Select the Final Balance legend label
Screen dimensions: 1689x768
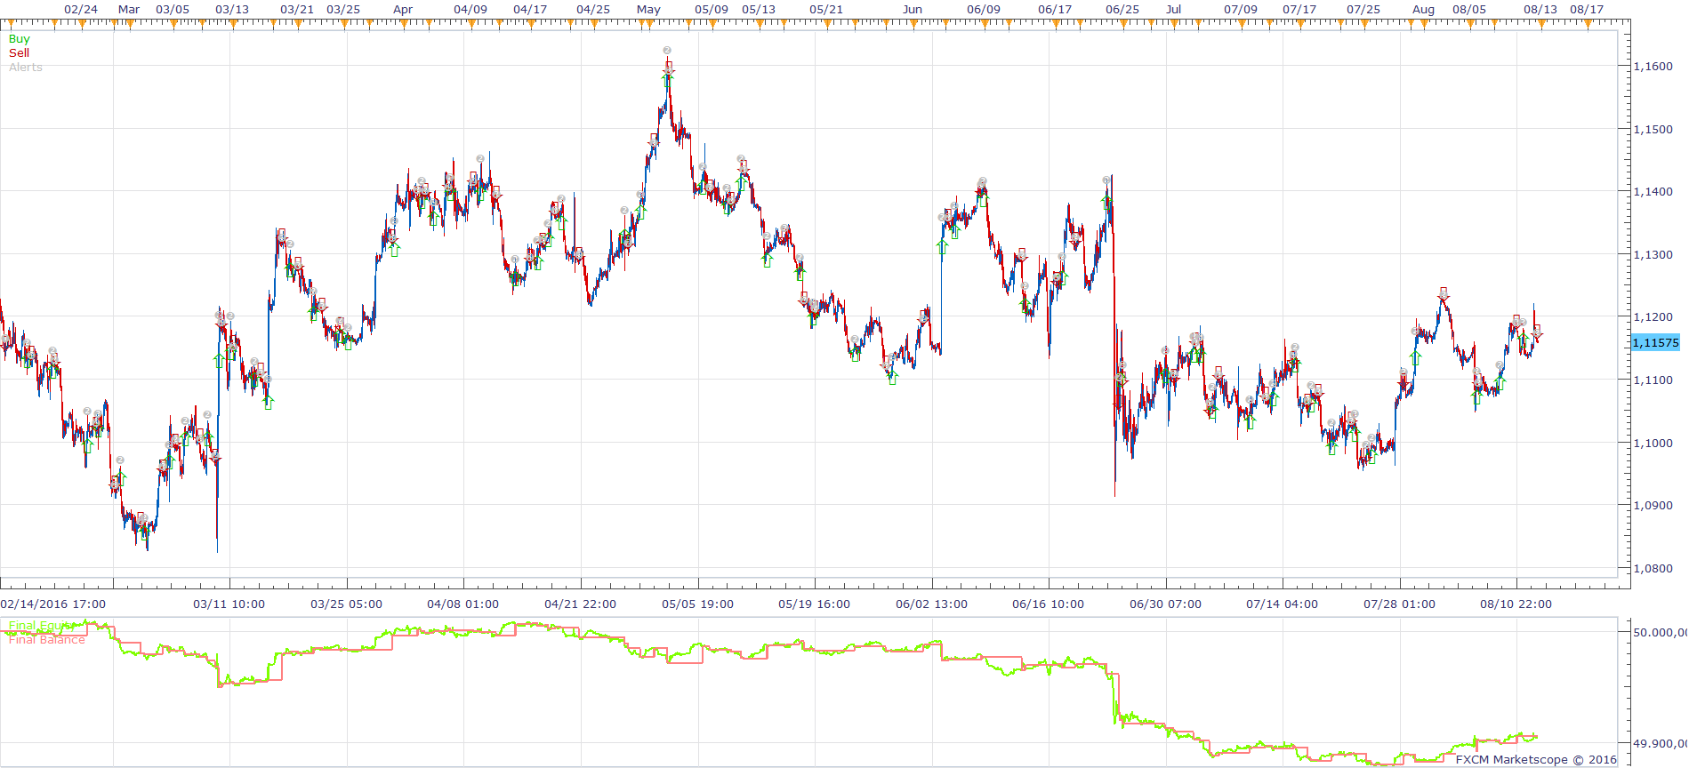click(47, 640)
